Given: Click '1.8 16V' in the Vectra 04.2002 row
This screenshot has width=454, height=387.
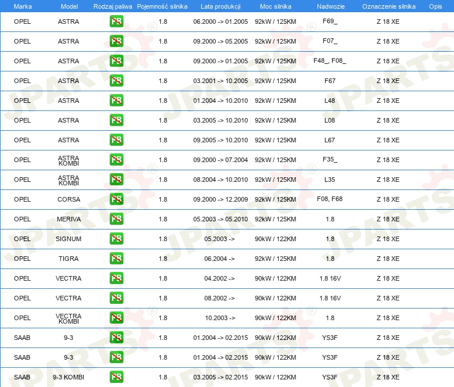Looking at the screenshot, I should (x=330, y=278).
